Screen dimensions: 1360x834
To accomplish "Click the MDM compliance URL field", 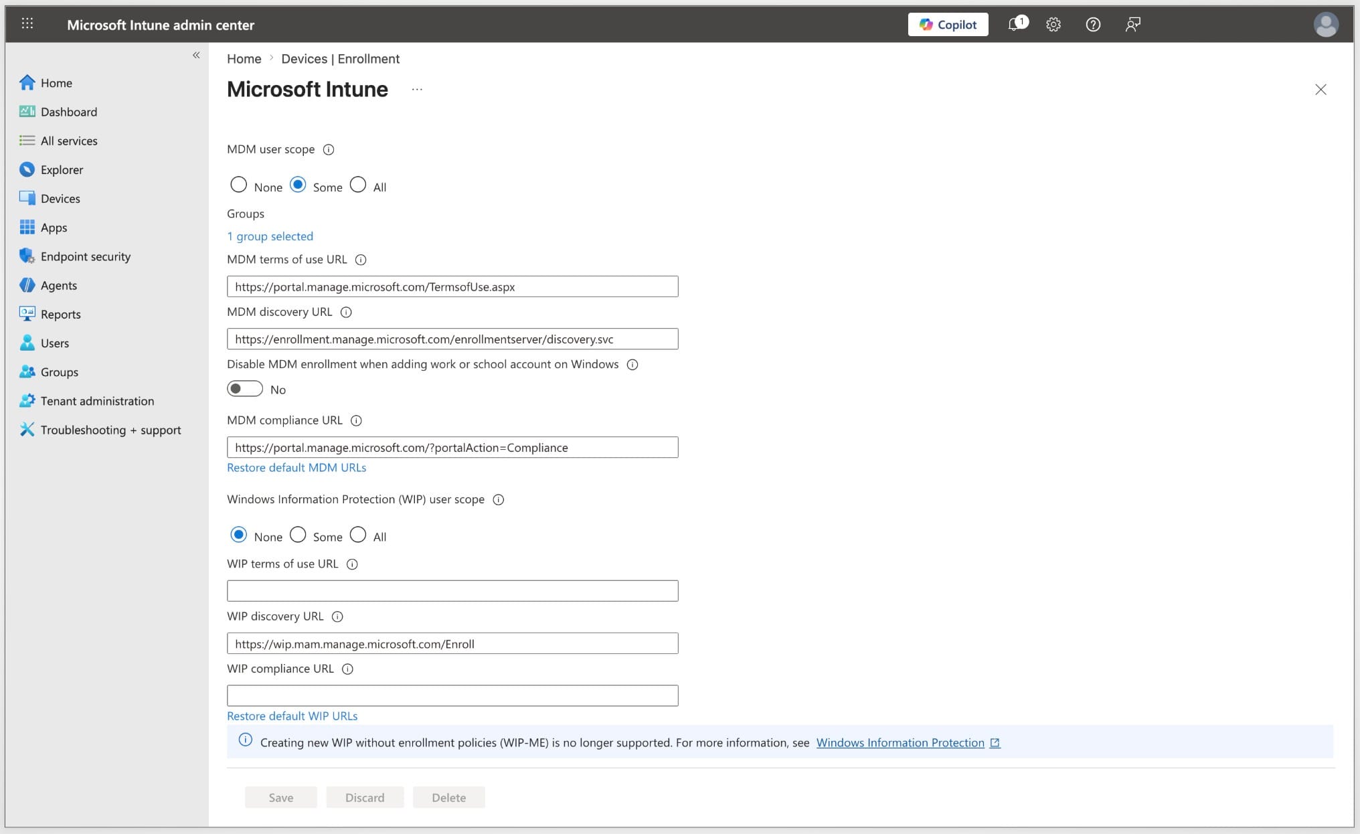I will coord(452,447).
